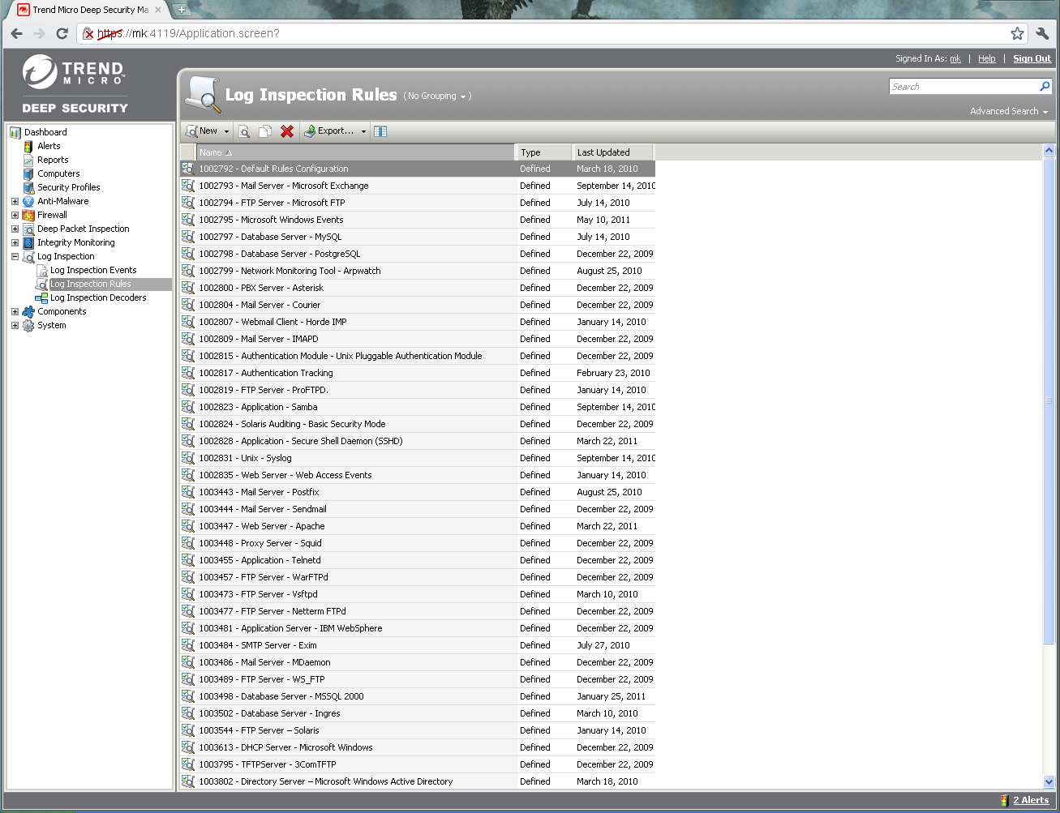Select row 1003498 - Database Server - MSSQL 2000
The height and width of the screenshot is (813, 1060).
pyautogui.click(x=418, y=696)
